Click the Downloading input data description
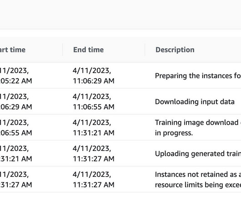Screen dimensions: 241x201 [195, 102]
